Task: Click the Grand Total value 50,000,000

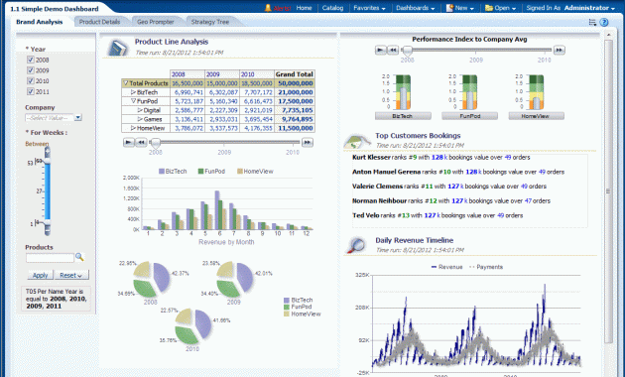Action: [296, 83]
